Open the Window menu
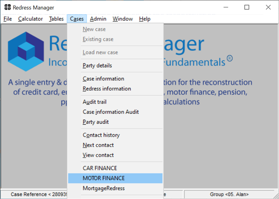This screenshot has width=279, height=199. [x=123, y=19]
